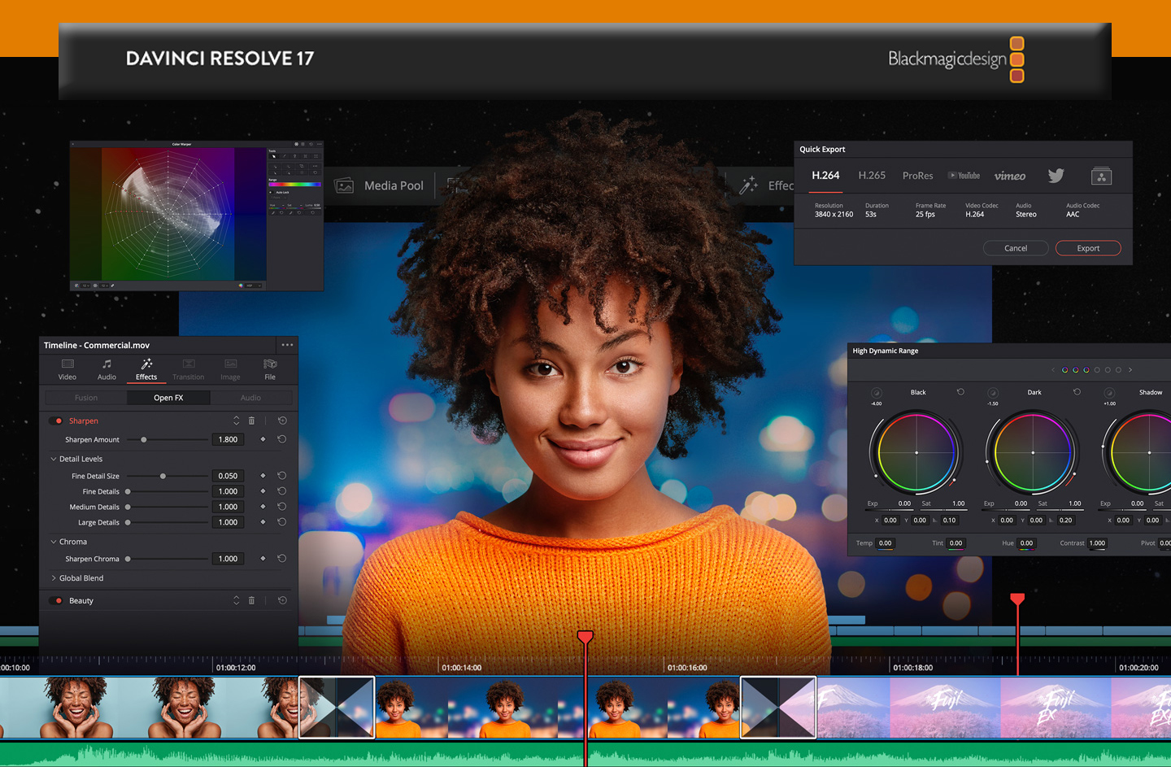Toggle the Sharpen effect off

(56, 421)
